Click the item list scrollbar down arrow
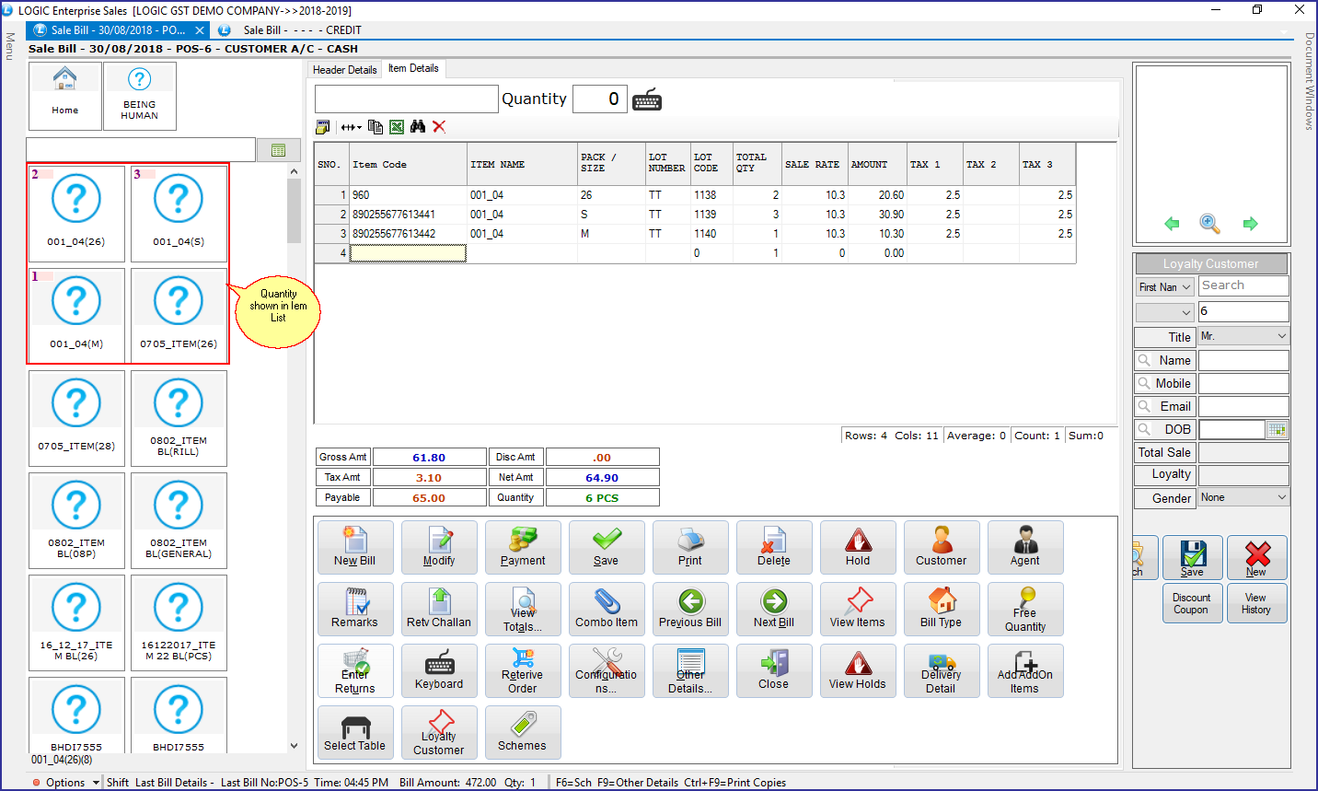 [x=294, y=746]
